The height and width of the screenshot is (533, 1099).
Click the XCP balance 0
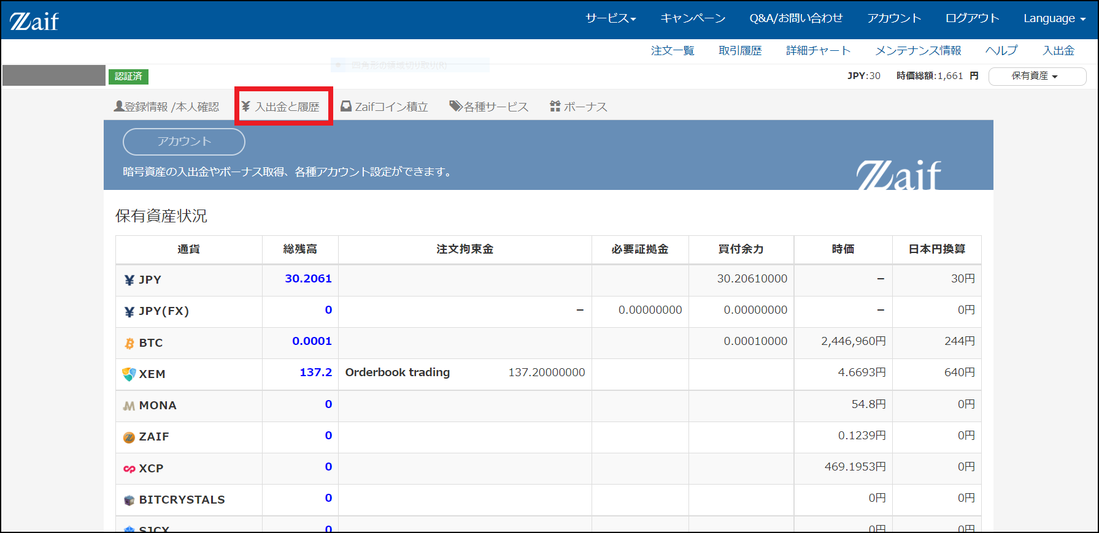click(x=328, y=467)
